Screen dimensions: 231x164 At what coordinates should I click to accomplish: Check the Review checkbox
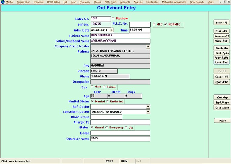114,19
